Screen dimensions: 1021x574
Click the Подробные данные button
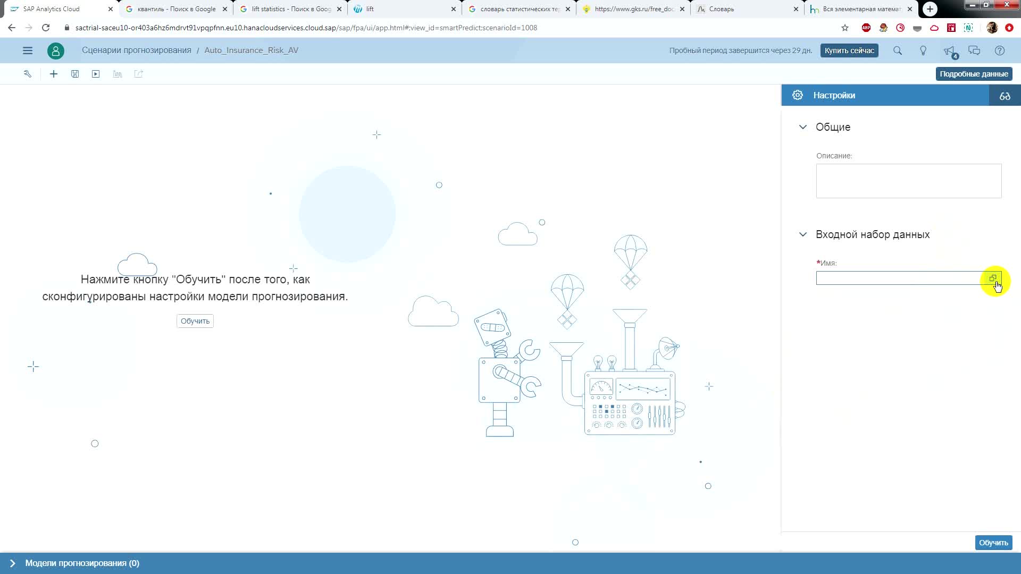coord(974,74)
